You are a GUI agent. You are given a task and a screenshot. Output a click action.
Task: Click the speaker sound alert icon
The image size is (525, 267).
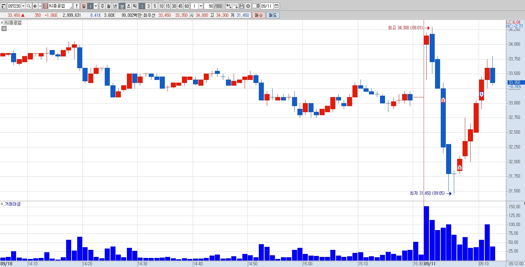tap(35, 6)
